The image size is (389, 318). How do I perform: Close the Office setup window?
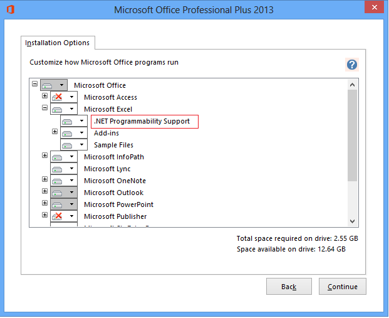375,7
